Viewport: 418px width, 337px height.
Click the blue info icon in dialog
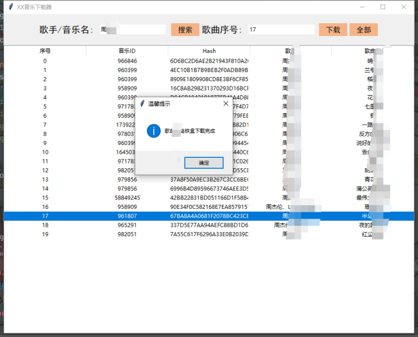(x=153, y=131)
